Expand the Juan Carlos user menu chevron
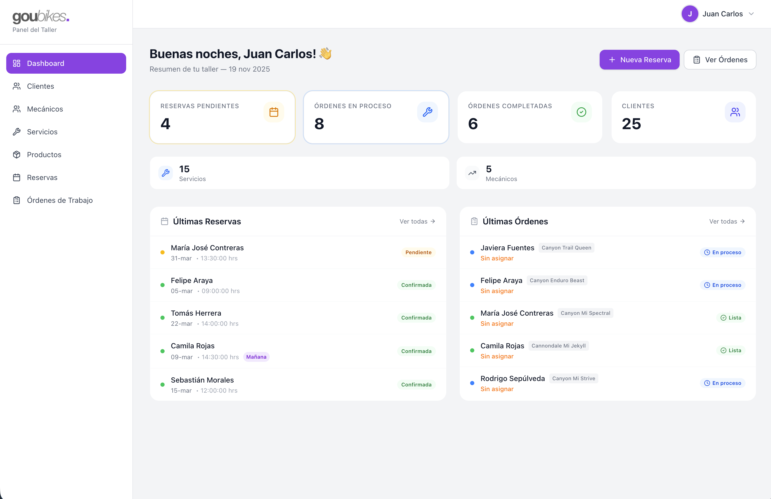This screenshot has width=771, height=499. [751, 14]
